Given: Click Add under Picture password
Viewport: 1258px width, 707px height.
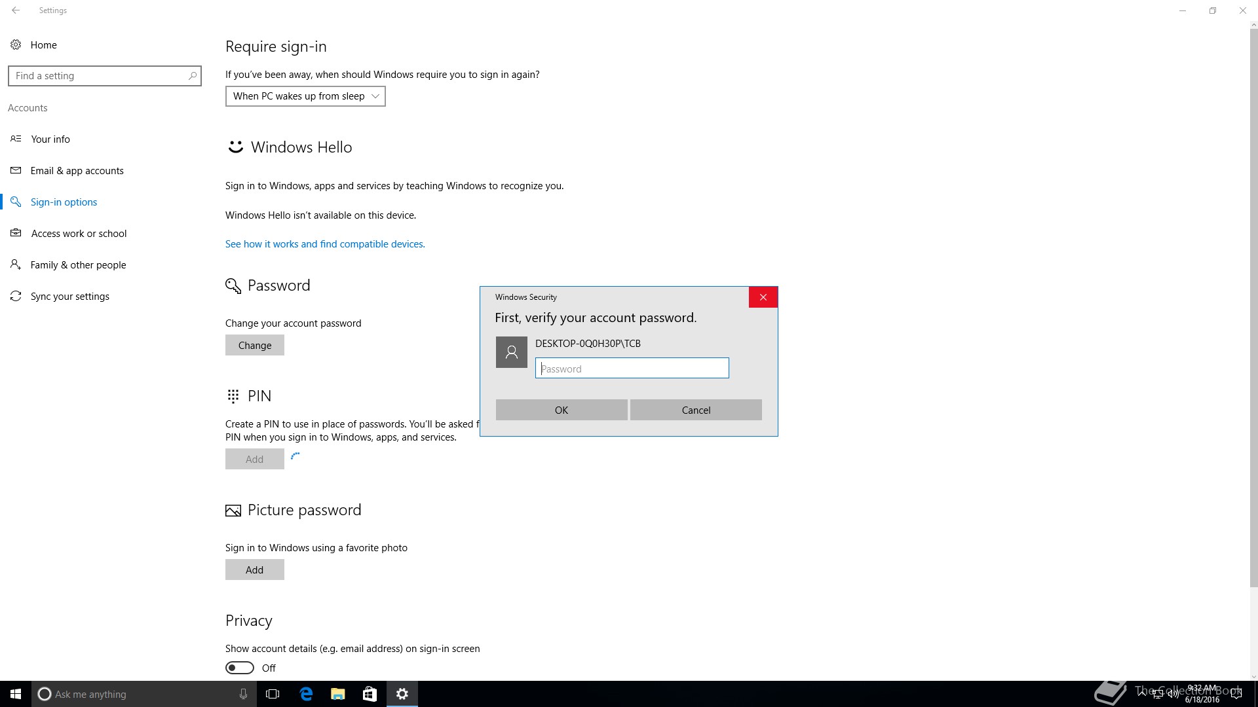Looking at the screenshot, I should pos(255,570).
